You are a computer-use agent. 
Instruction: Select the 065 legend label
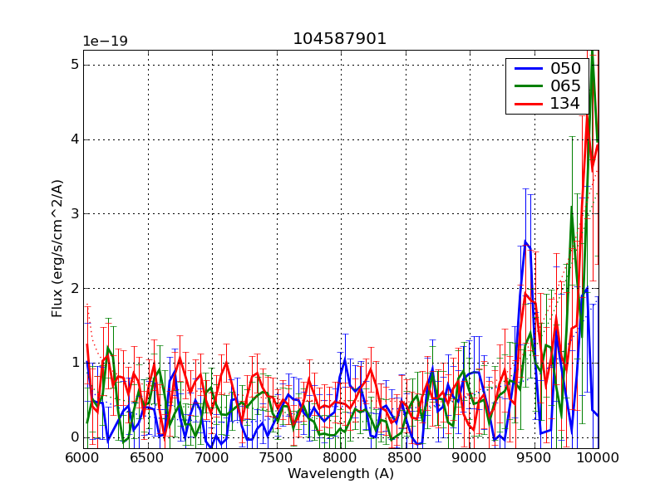click(564, 85)
